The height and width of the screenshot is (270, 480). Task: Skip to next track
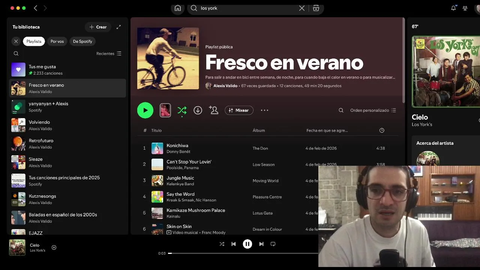(x=261, y=244)
